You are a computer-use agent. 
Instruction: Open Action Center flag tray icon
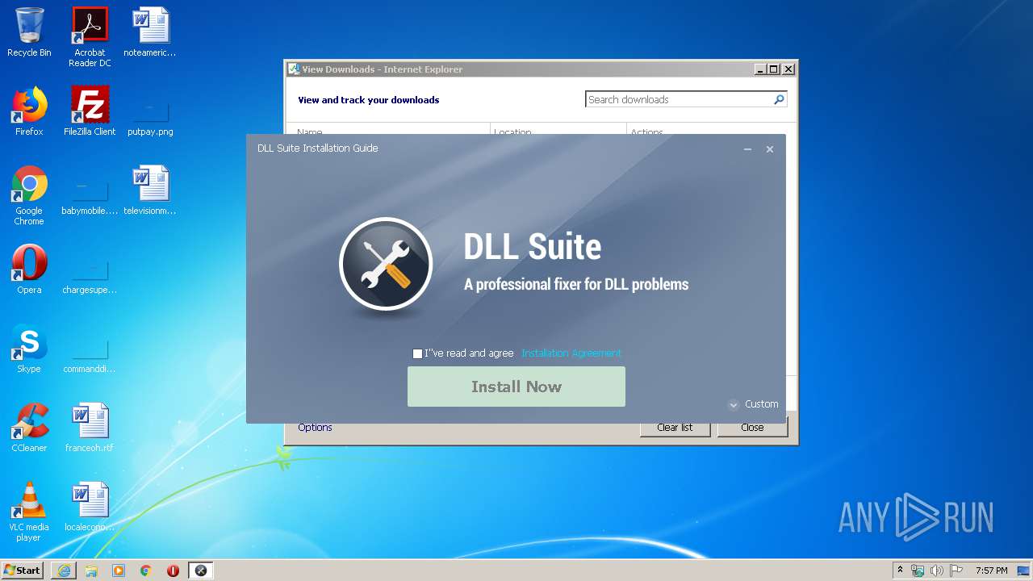click(956, 571)
